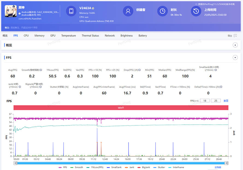Click the FPS threshold field showing 18
The image size is (243, 170).
pyautogui.click(x=205, y=101)
